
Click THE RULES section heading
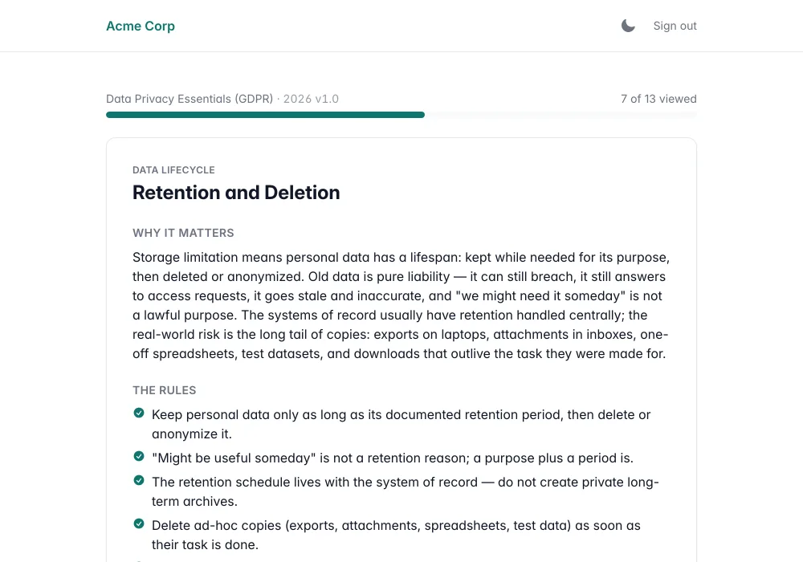[x=165, y=390]
